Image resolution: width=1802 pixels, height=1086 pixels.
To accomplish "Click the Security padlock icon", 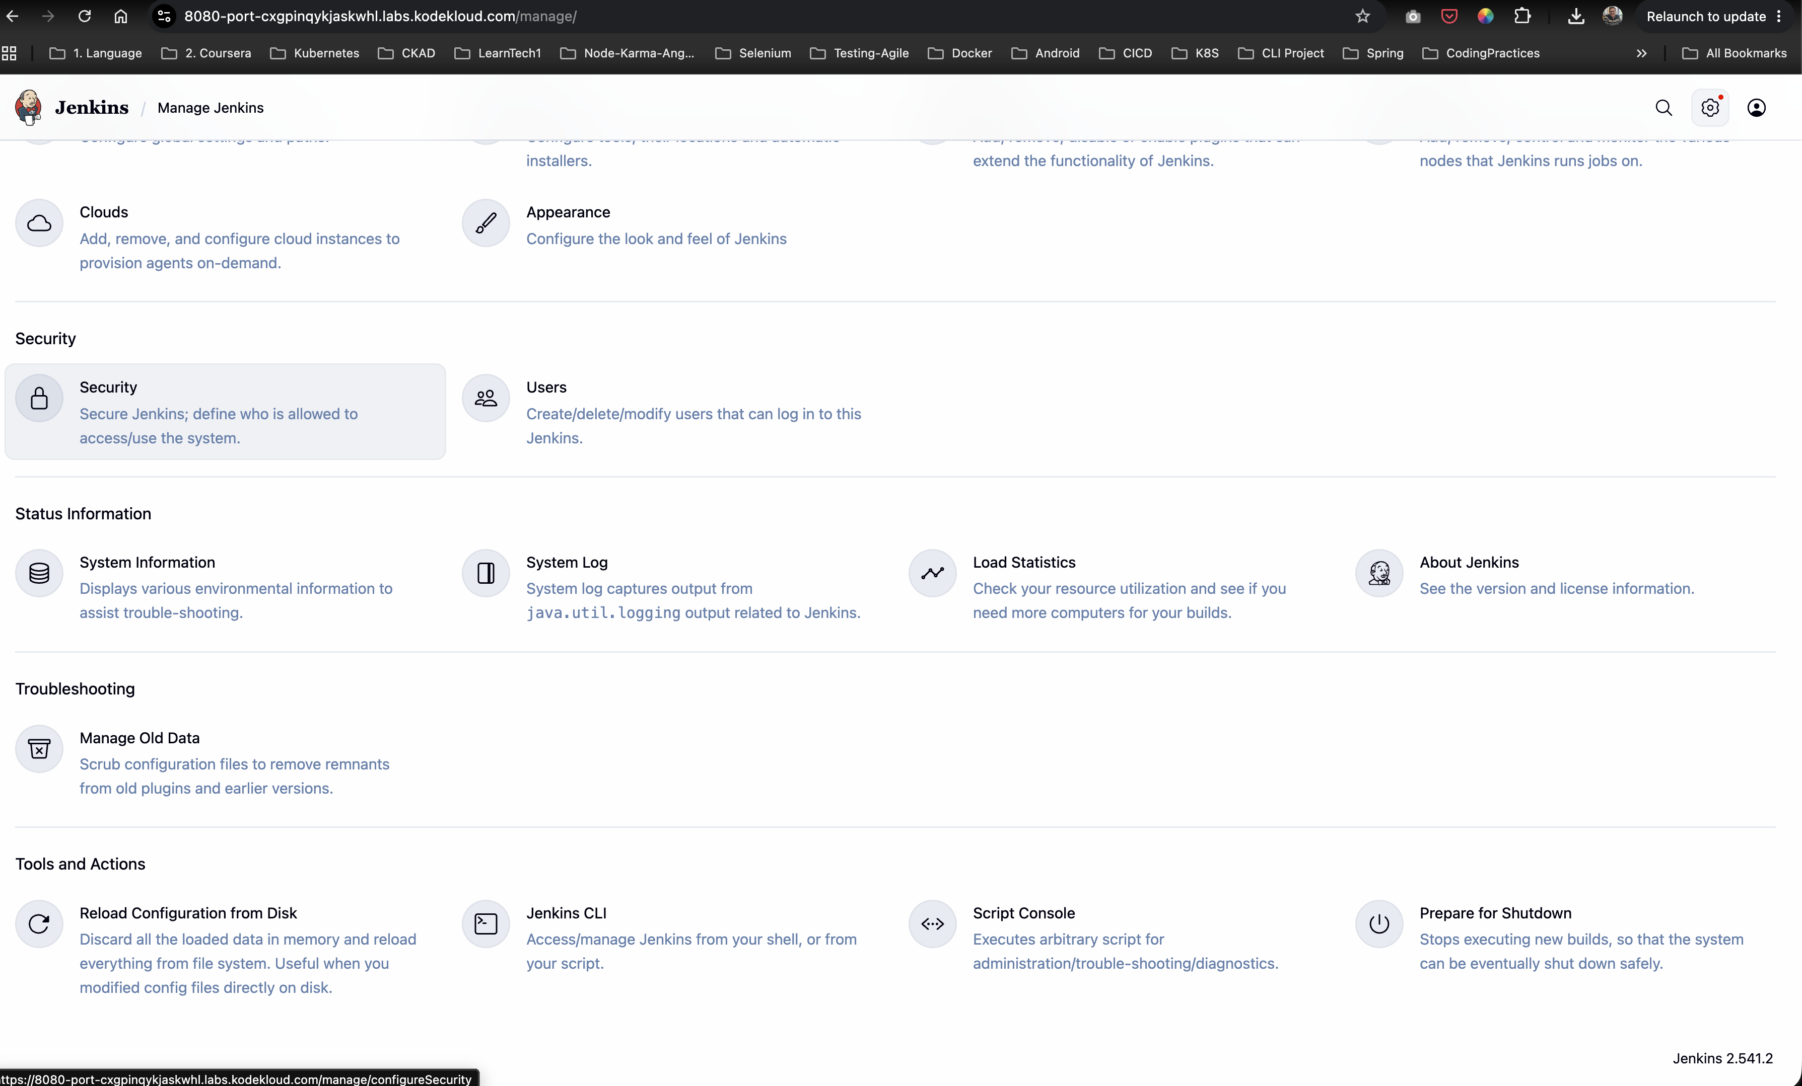I will [x=39, y=398].
